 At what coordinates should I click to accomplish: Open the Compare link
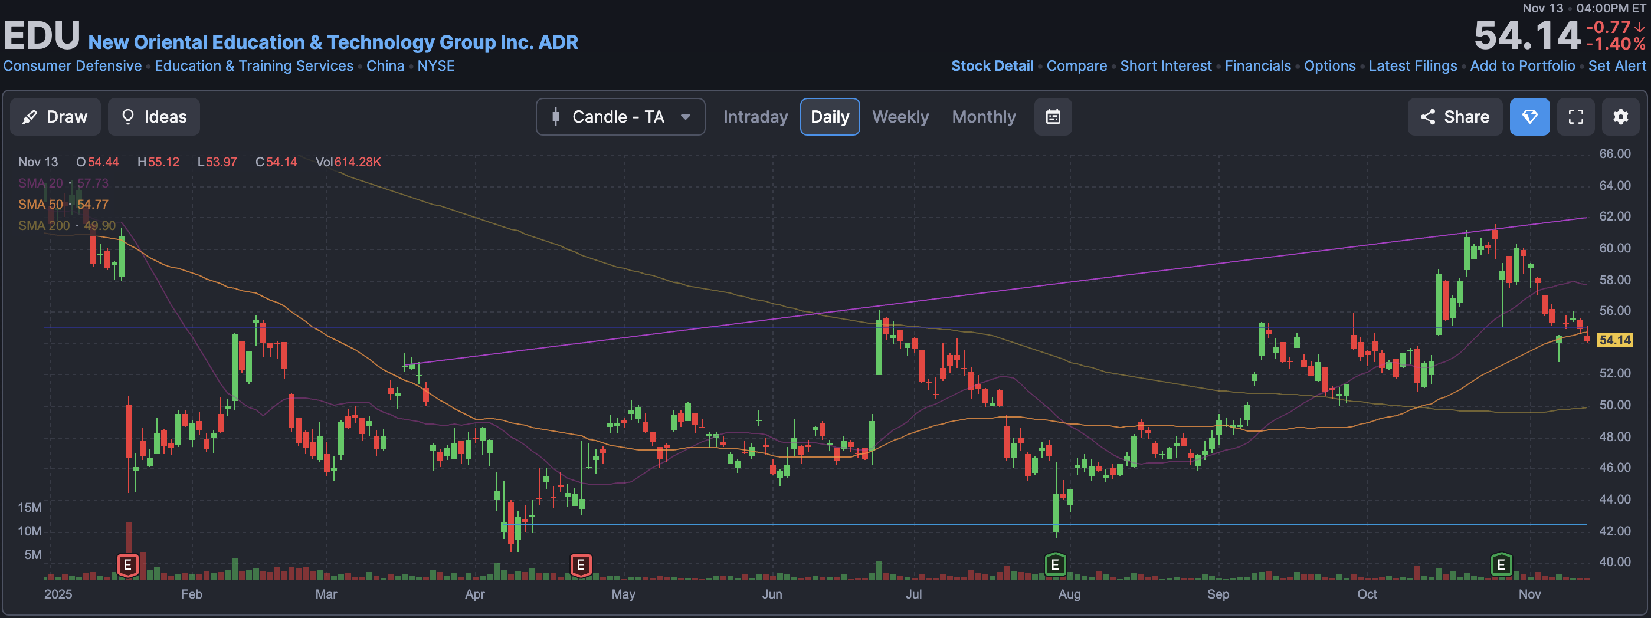1077,66
